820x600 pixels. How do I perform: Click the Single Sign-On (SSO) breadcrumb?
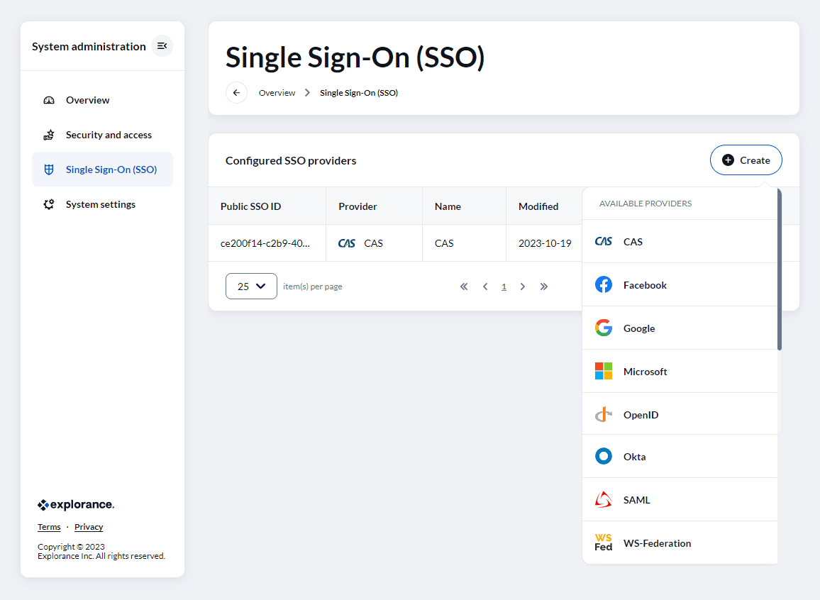(359, 92)
